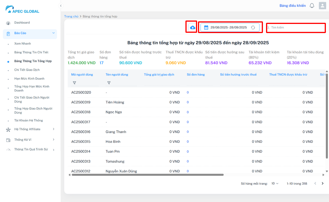
Task: Click the horizontal table scrollbar
Action: [148, 175]
